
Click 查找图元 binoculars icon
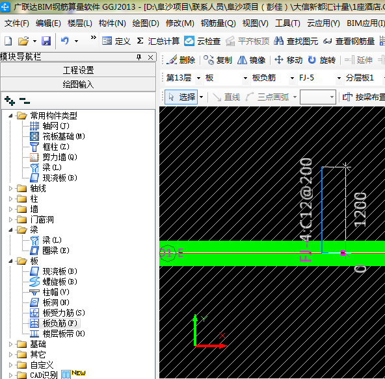[x=279, y=41]
